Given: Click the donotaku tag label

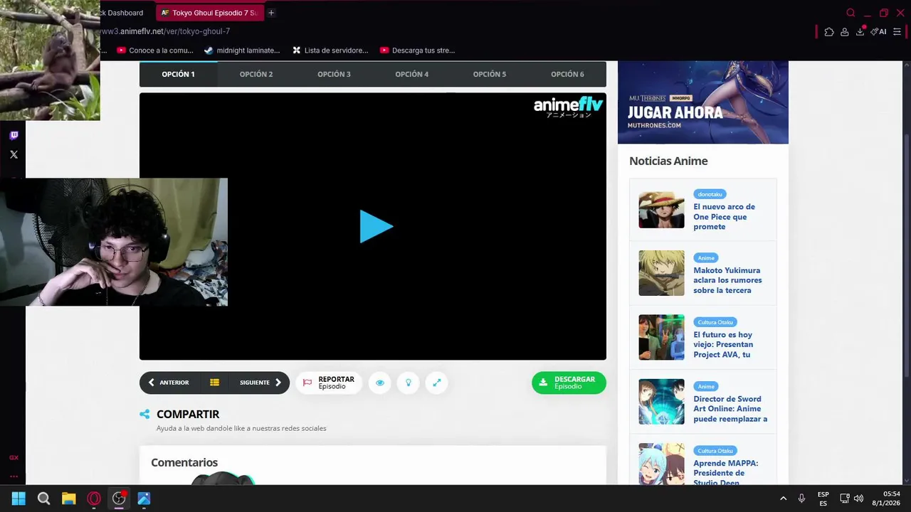Looking at the screenshot, I should pyautogui.click(x=710, y=194).
